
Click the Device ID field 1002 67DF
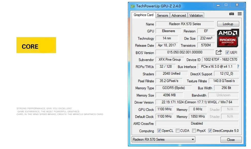coord(220,60)
